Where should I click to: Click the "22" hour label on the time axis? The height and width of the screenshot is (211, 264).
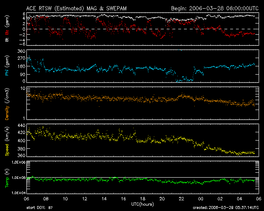tap(181, 199)
